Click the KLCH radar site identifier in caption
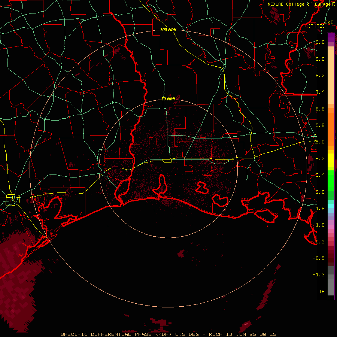The height and width of the screenshot is (337, 337). coord(216,334)
